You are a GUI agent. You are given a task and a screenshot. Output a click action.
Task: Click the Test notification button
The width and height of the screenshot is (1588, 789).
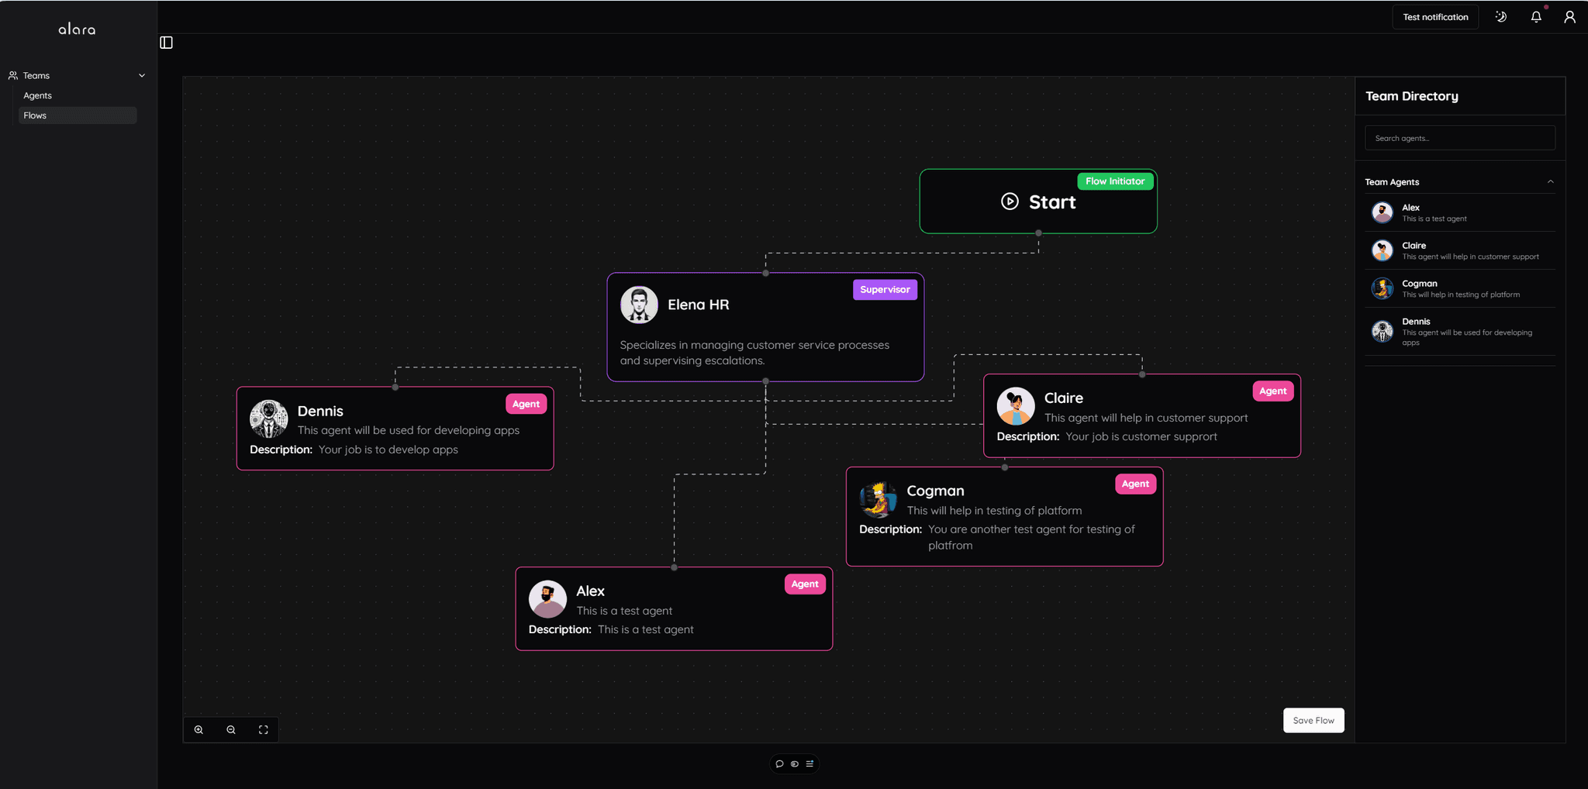click(x=1434, y=17)
